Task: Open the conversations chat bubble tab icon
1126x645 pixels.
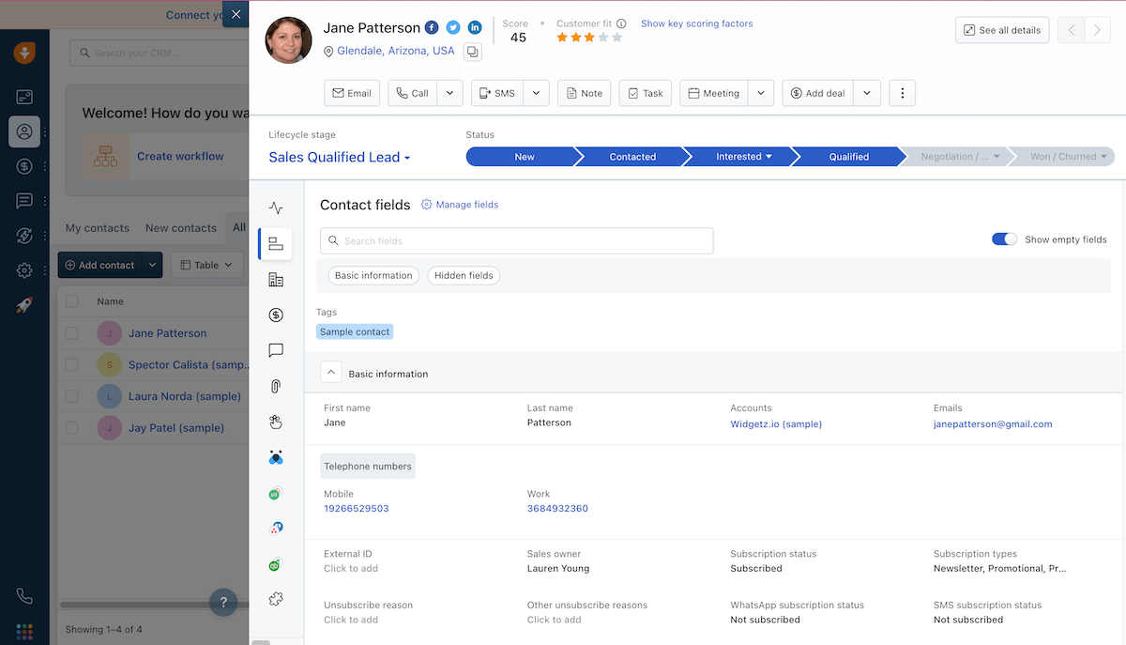Action: coord(276,350)
